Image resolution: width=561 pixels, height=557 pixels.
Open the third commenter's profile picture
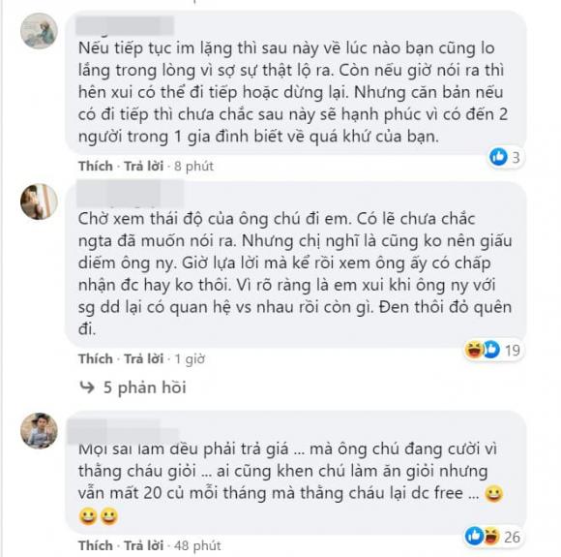tap(39, 430)
